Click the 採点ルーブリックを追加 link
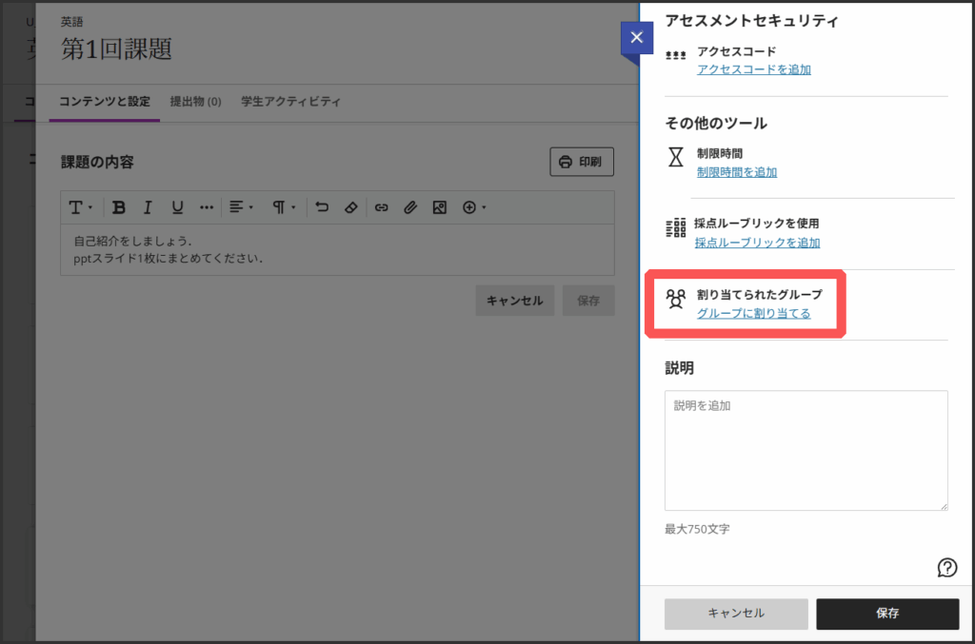The width and height of the screenshot is (975, 644). click(x=757, y=243)
